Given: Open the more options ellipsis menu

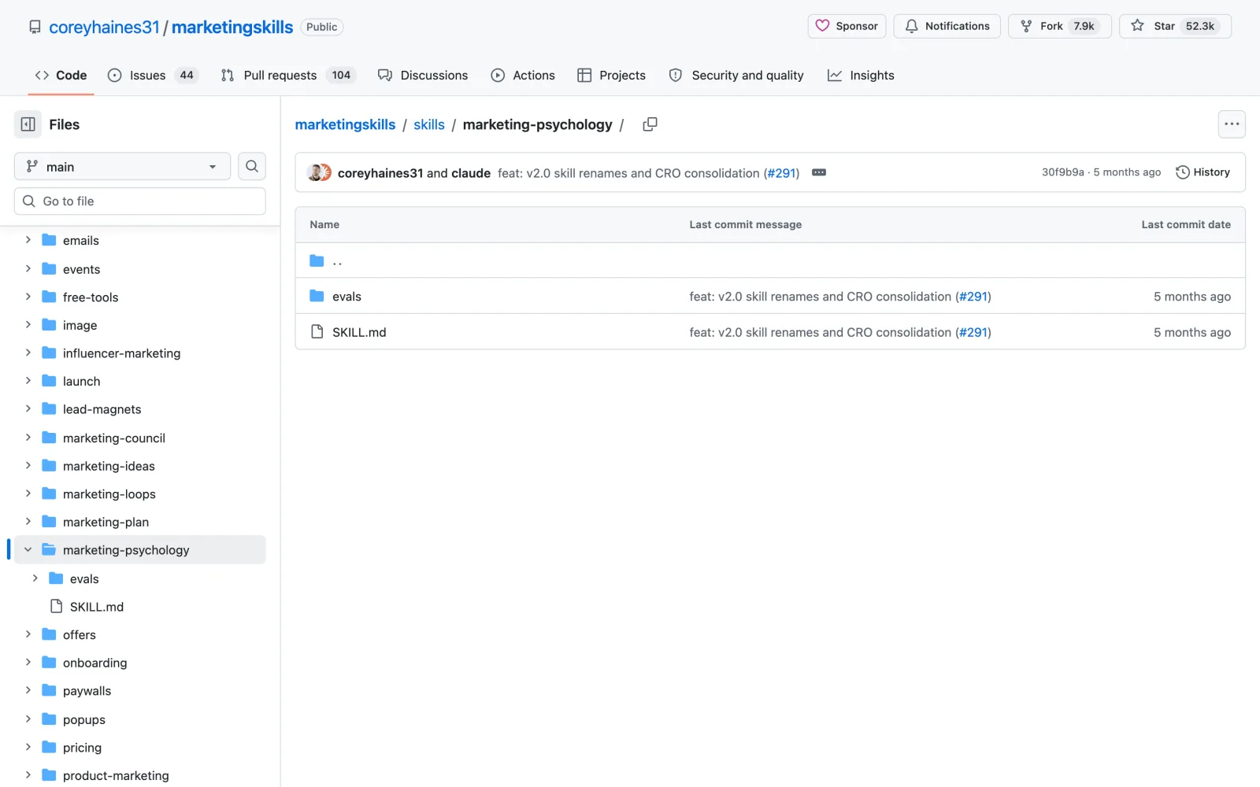Looking at the screenshot, I should pos(1232,124).
